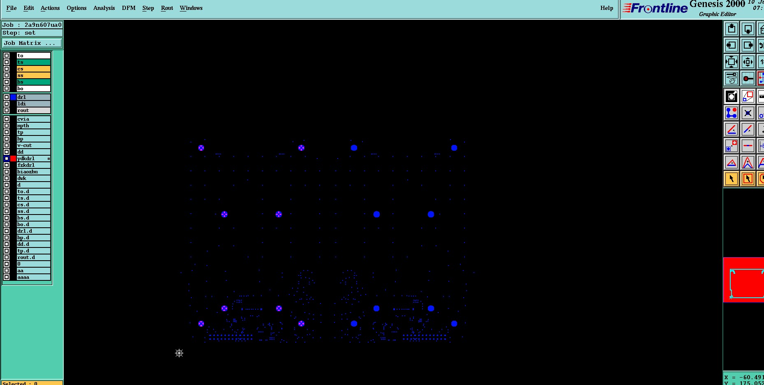Open the Options menu
The image size is (764, 385).
(x=77, y=8)
